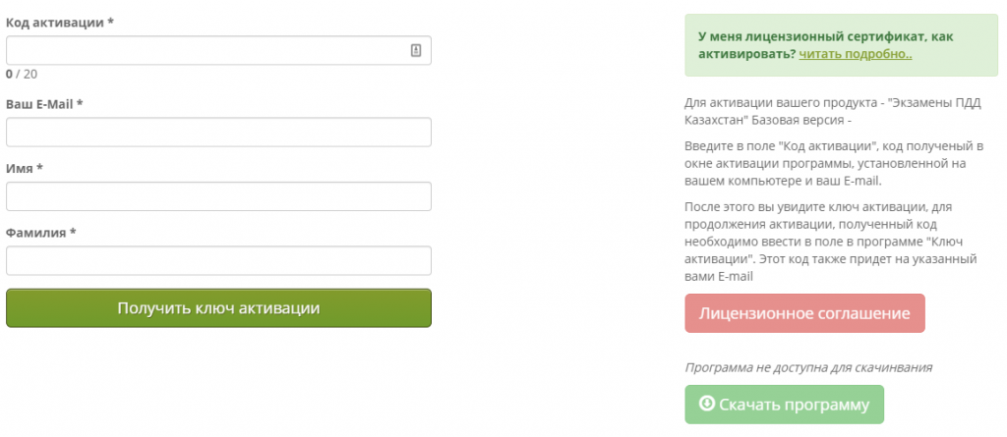Click the Скачать программу button label

tap(795, 405)
